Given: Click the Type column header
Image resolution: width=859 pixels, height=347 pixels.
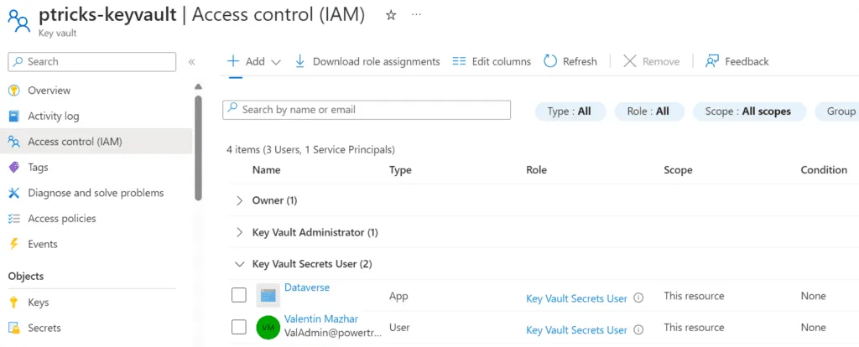Looking at the screenshot, I should click(x=400, y=170).
